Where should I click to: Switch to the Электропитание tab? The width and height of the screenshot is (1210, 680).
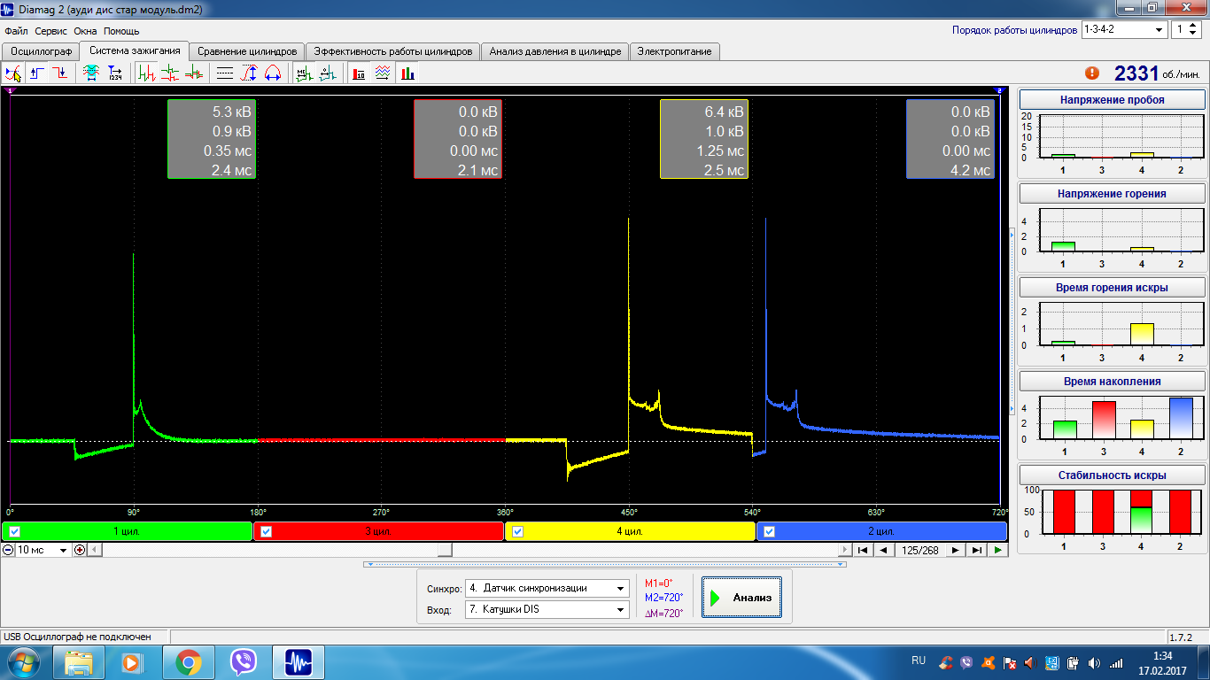[675, 51]
